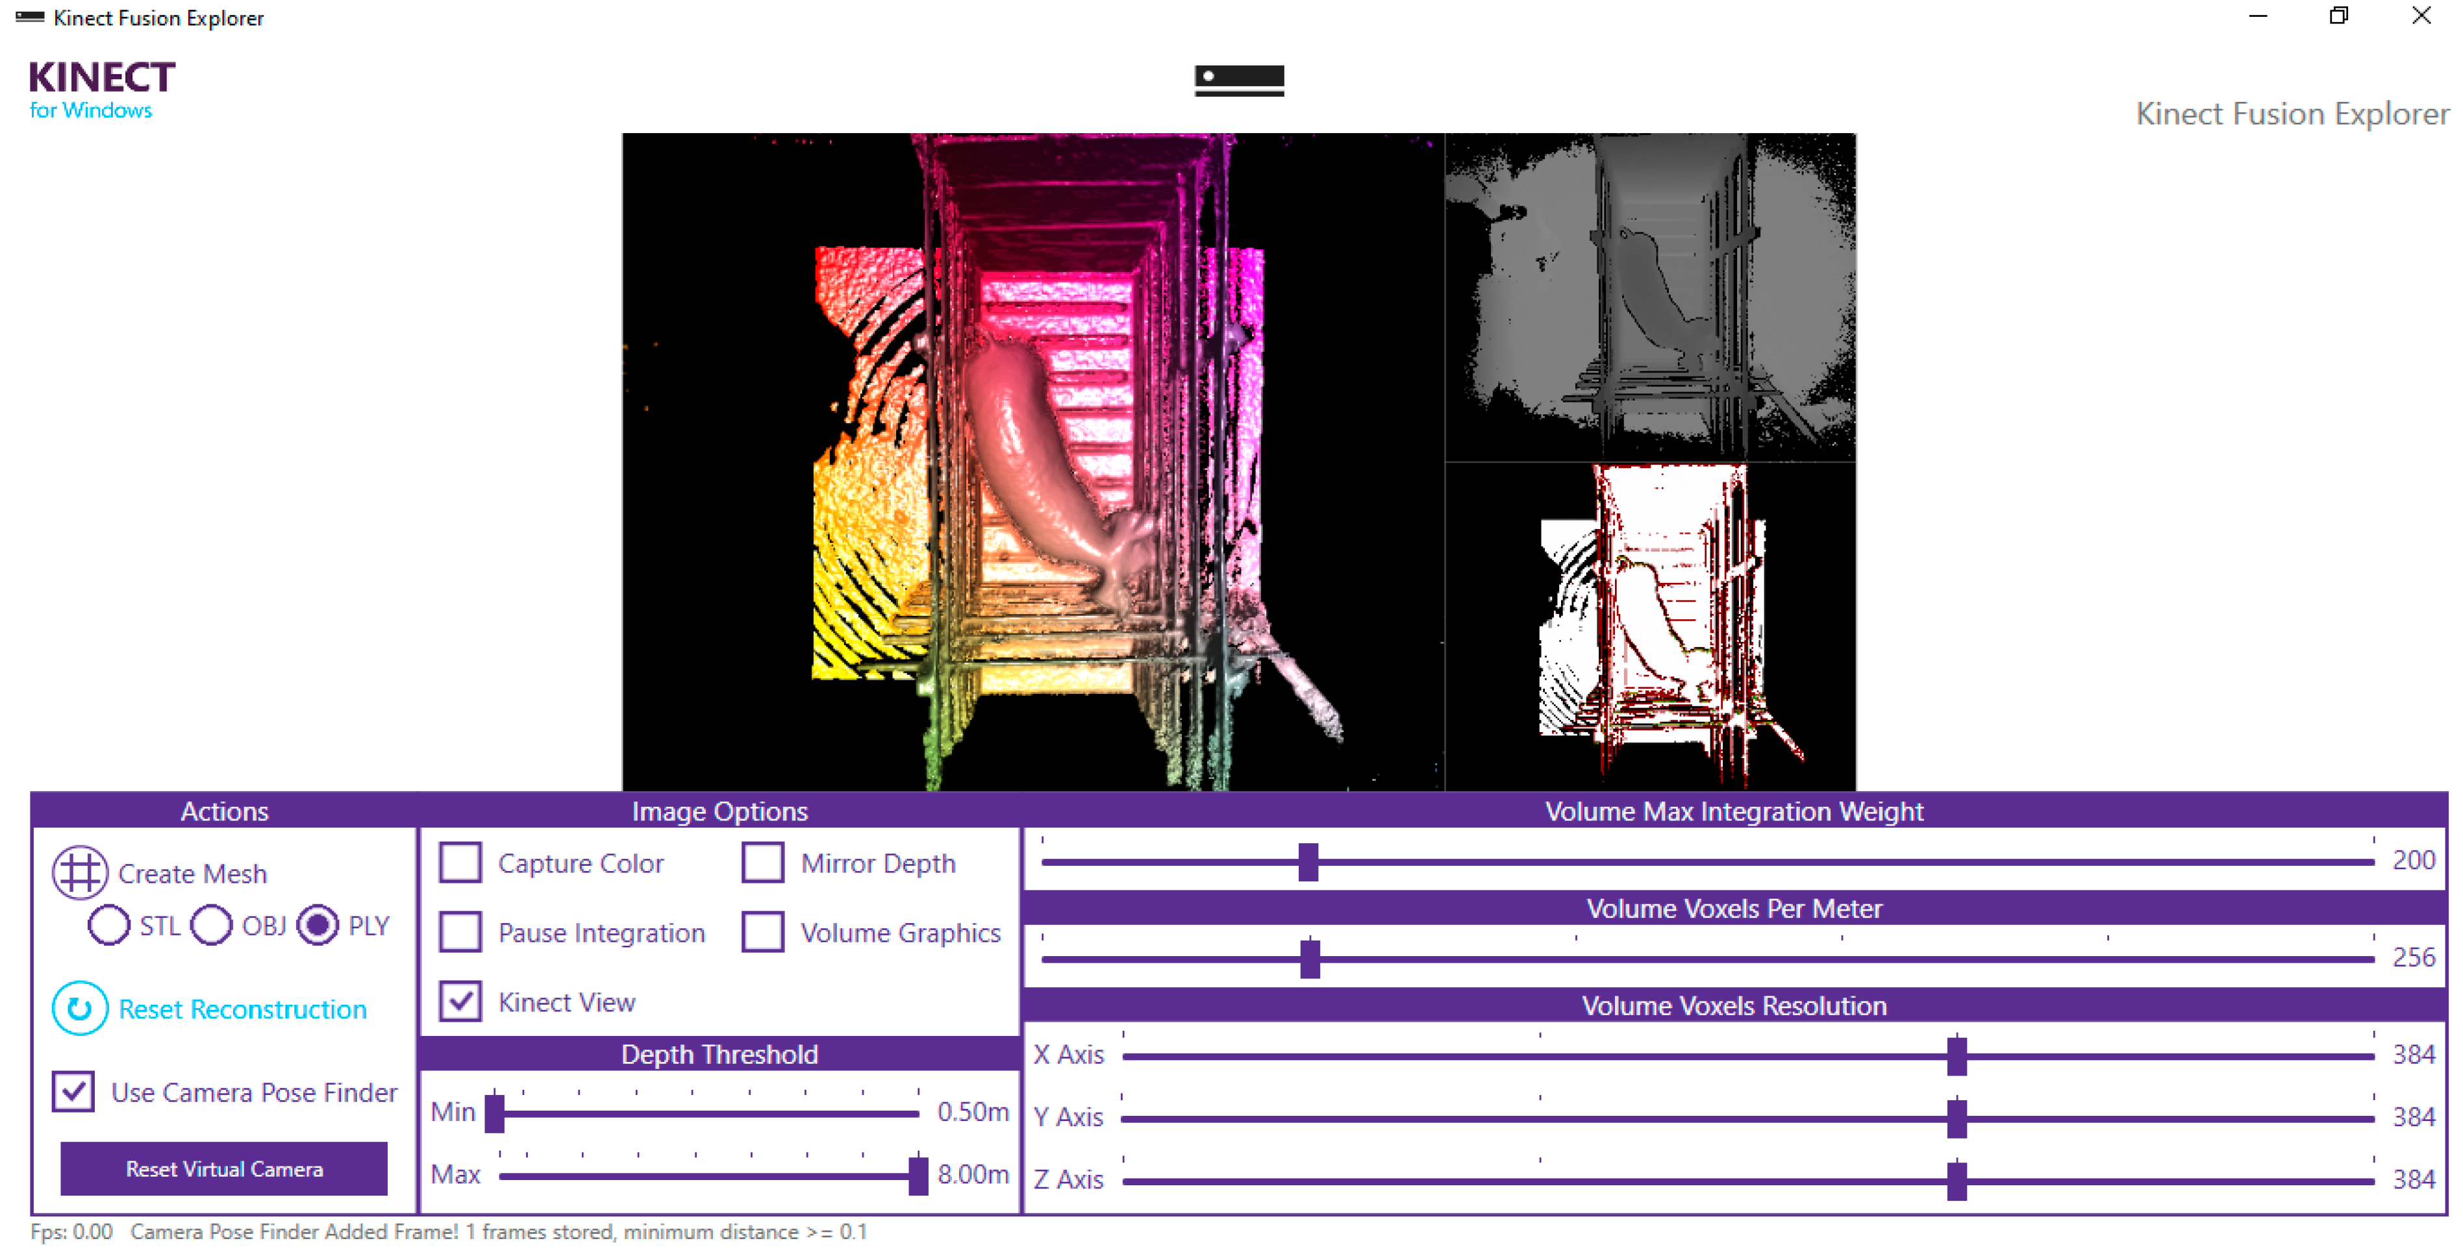The width and height of the screenshot is (2463, 1256).
Task: Click the Create Mesh grid icon
Action: pos(79,872)
